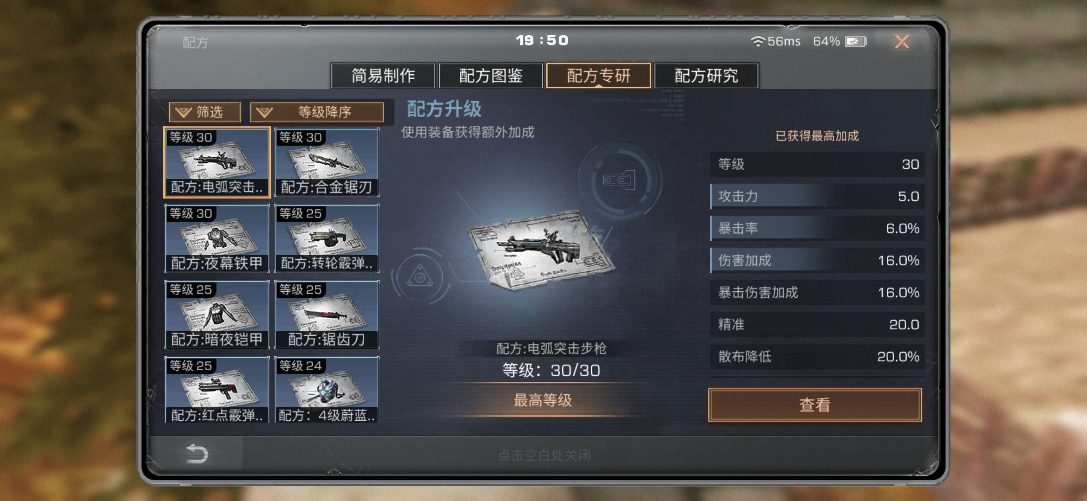This screenshot has height=501, width=1087.
Task: Open the 等级降序 sort dropdown
Action: pyautogui.click(x=317, y=112)
